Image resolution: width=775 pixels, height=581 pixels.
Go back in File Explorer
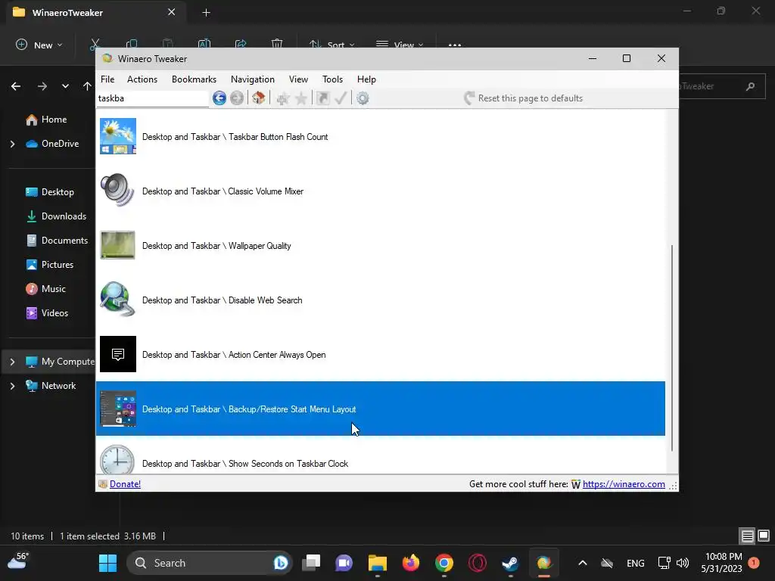tap(16, 86)
